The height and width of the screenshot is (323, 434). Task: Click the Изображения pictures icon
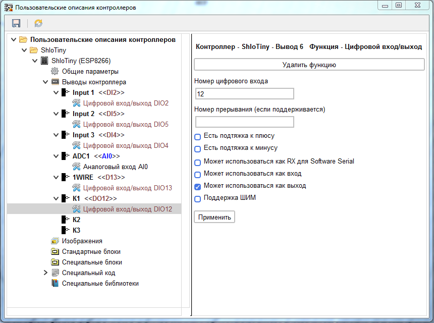[x=55, y=241]
